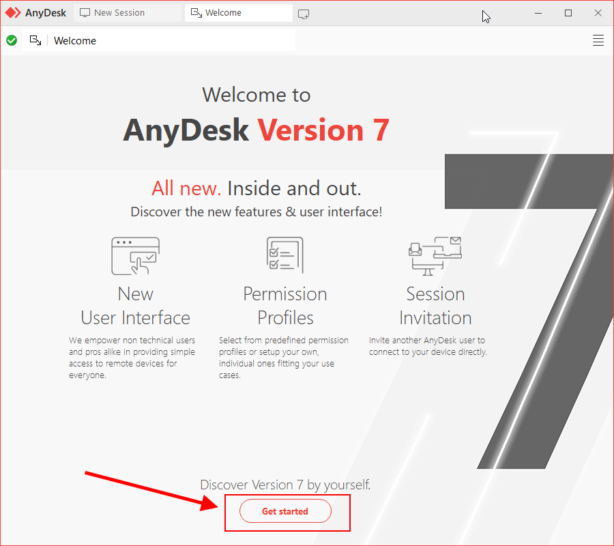The width and height of the screenshot is (614, 546).
Task: Click the "AnyDesk Version 7" title
Action: 256,130
